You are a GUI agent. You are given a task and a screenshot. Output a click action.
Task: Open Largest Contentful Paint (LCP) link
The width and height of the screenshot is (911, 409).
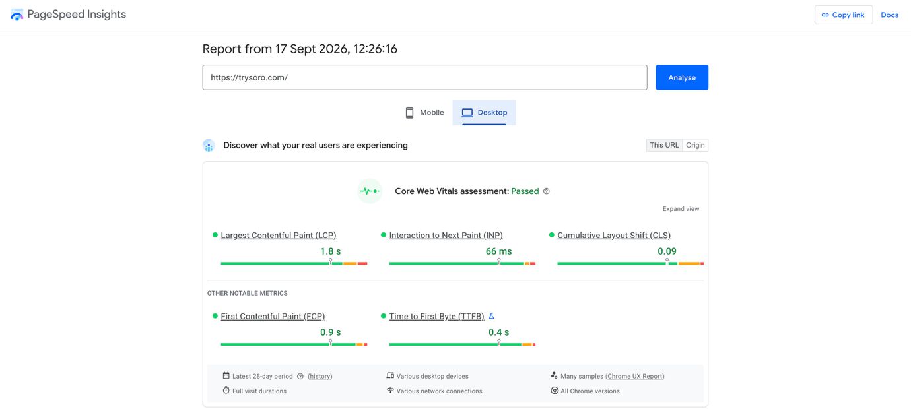click(x=279, y=236)
